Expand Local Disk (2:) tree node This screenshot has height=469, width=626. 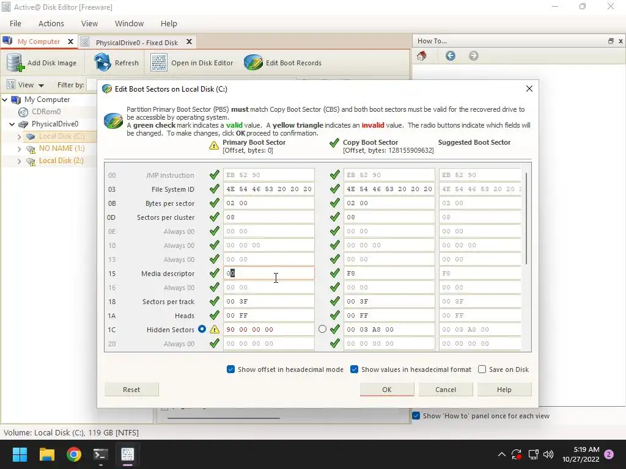[19, 161]
